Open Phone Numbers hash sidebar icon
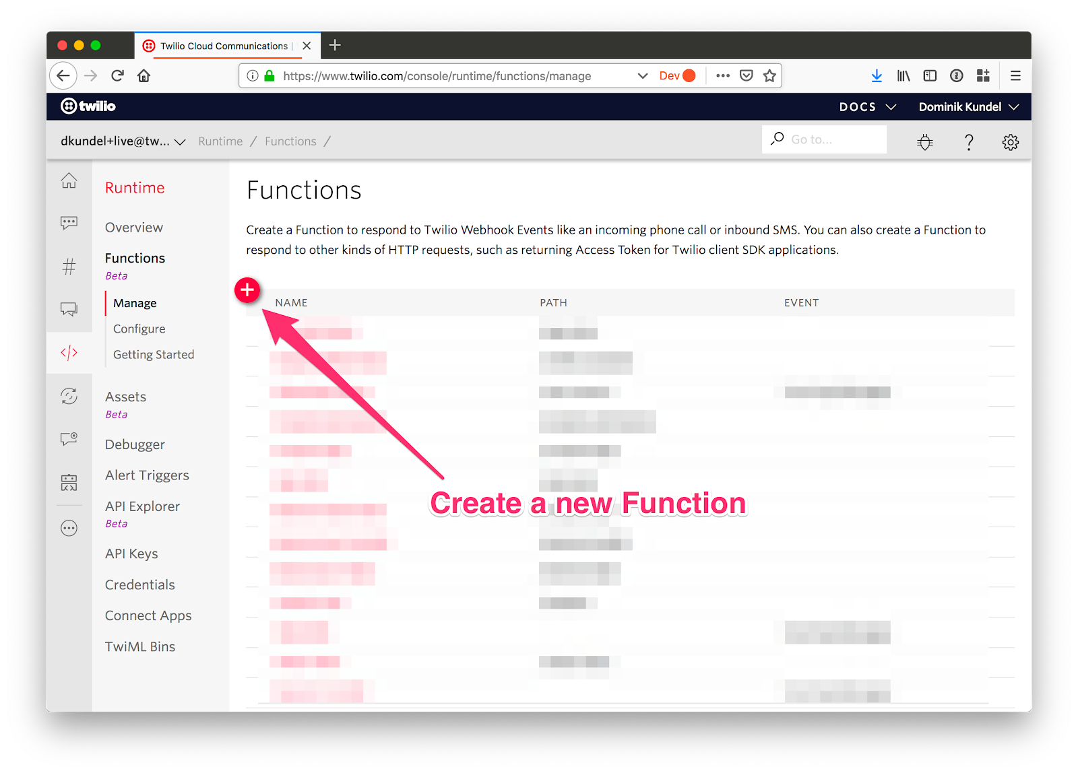Screen dimensions: 1078x773 point(69,267)
